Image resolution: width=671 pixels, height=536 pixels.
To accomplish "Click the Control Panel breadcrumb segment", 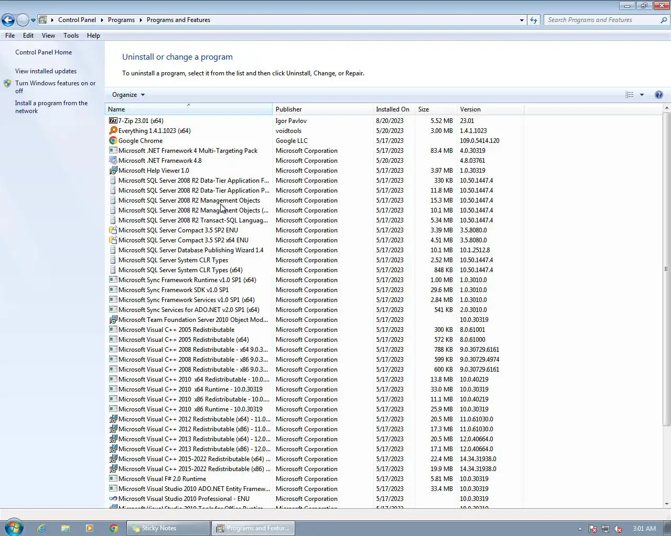I will pos(77,20).
